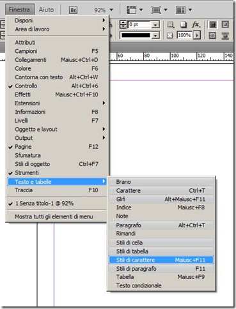The width and height of the screenshot is (236, 309).
Task: Open the Effetti panel
Action: point(57,94)
